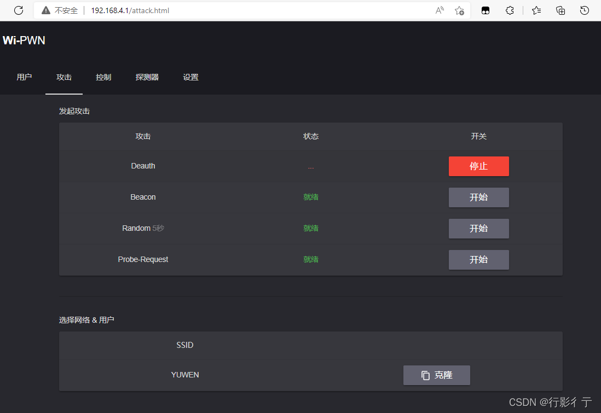Open the browser Extensions puzzle icon
Viewport: 601px width, 413px height.
point(510,10)
